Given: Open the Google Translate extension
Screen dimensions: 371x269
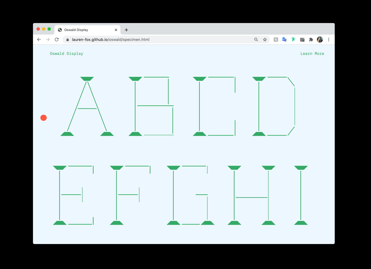Looking at the screenshot, I should (x=285, y=40).
